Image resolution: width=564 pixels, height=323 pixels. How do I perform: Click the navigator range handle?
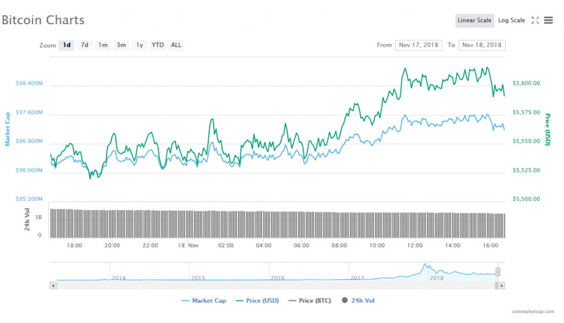click(x=498, y=272)
